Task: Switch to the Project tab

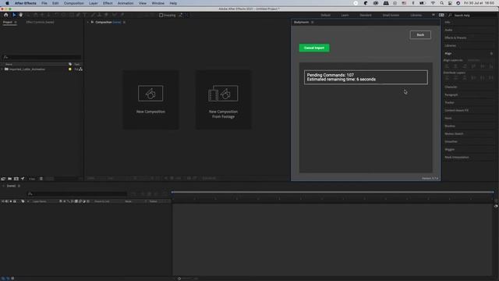Action: coord(8,23)
